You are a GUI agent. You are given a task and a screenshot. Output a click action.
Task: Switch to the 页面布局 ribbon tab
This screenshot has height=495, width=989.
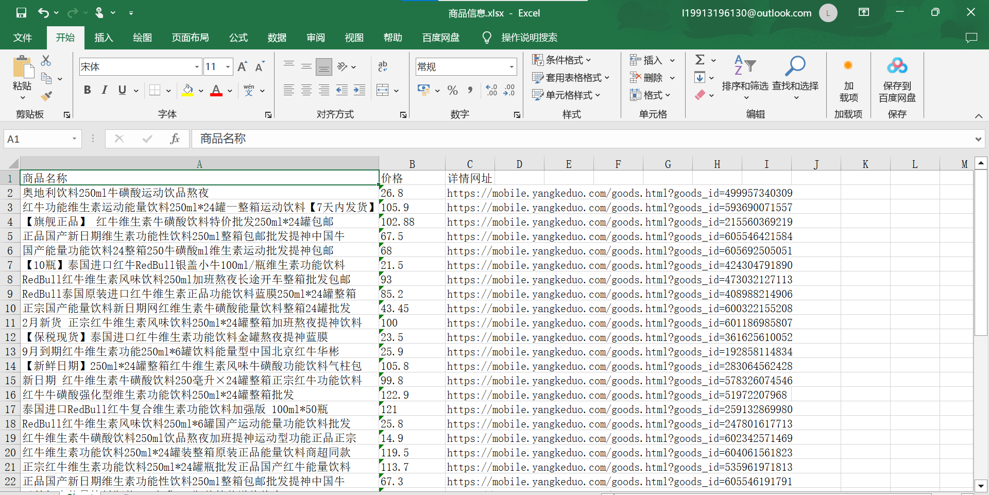190,38
